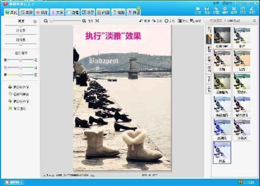Open the 局部马赛克 mosaic tool
The image size is (260, 186).
tap(19, 94)
